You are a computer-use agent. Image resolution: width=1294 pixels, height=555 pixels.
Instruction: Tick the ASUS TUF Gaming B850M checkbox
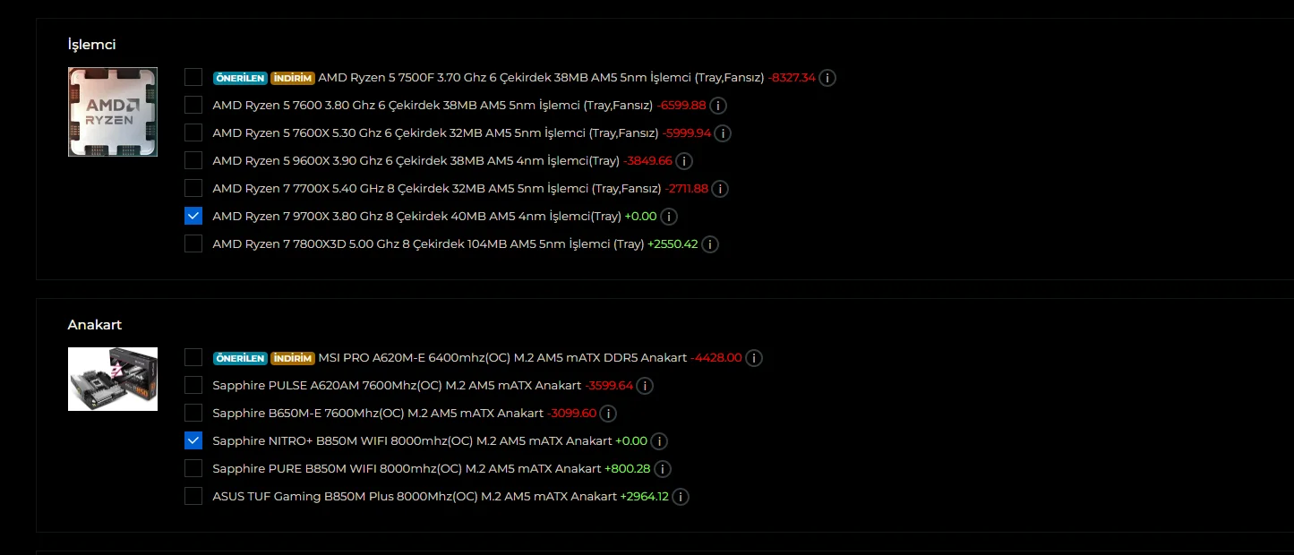click(193, 496)
